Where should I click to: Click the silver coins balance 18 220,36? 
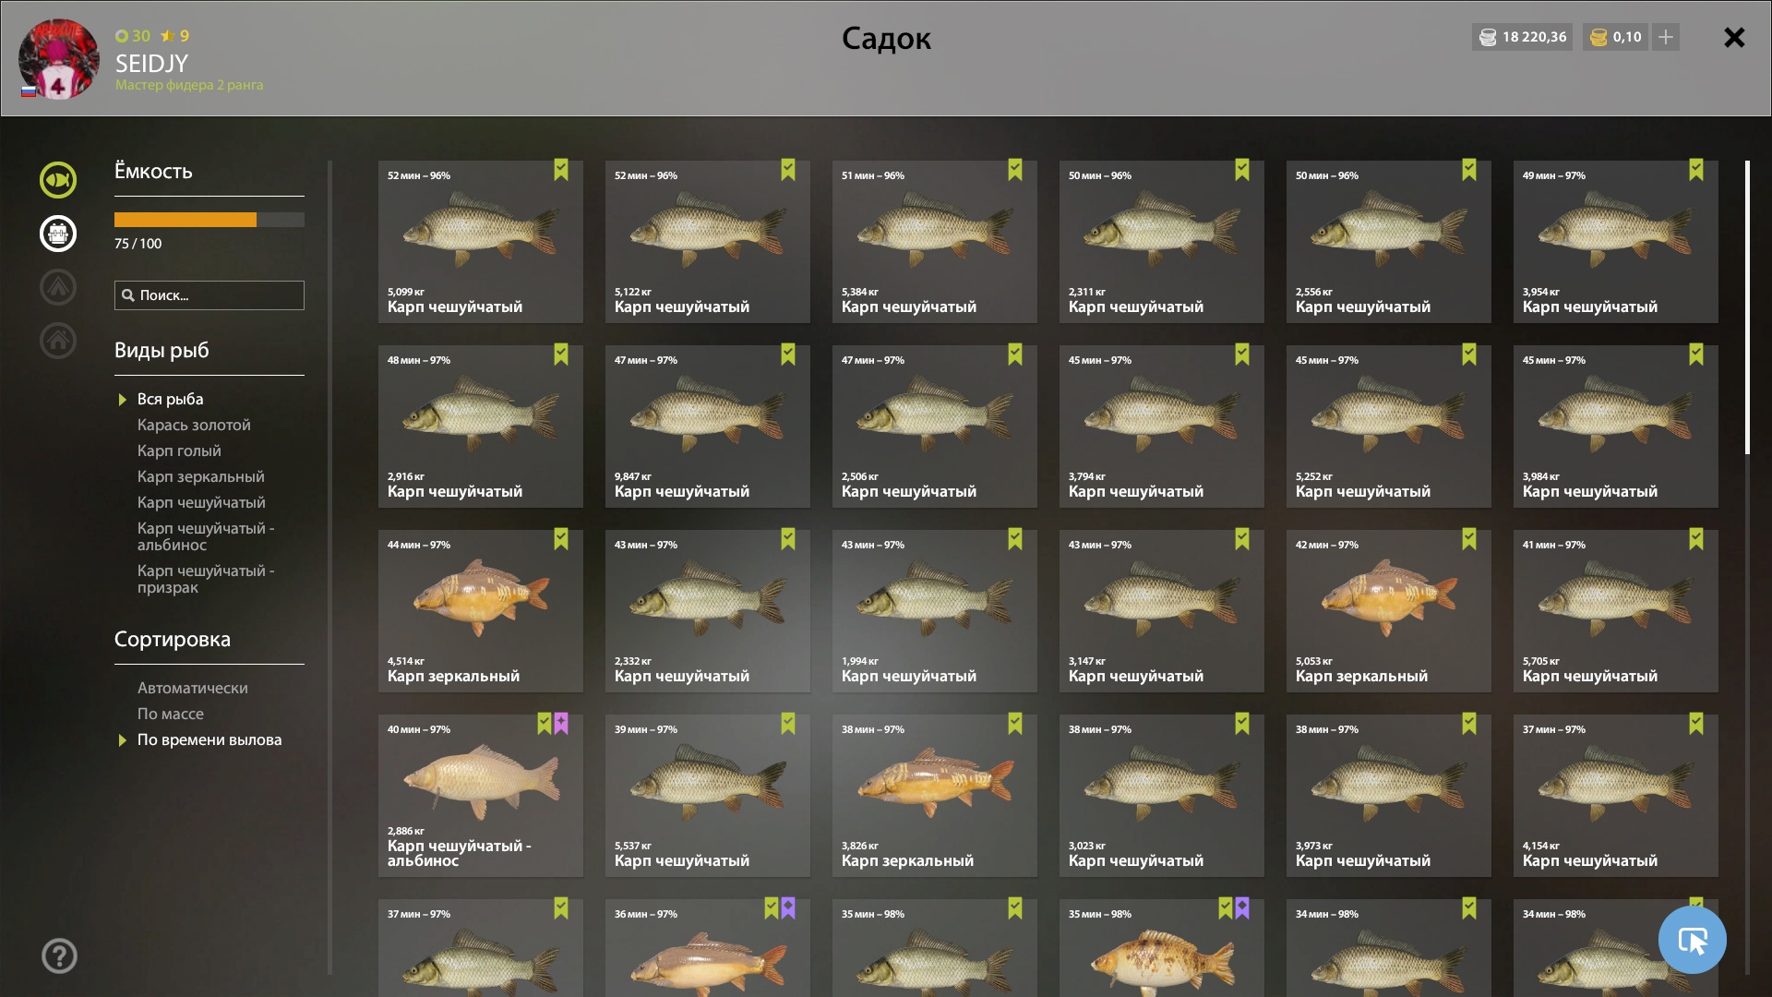tap(1522, 37)
